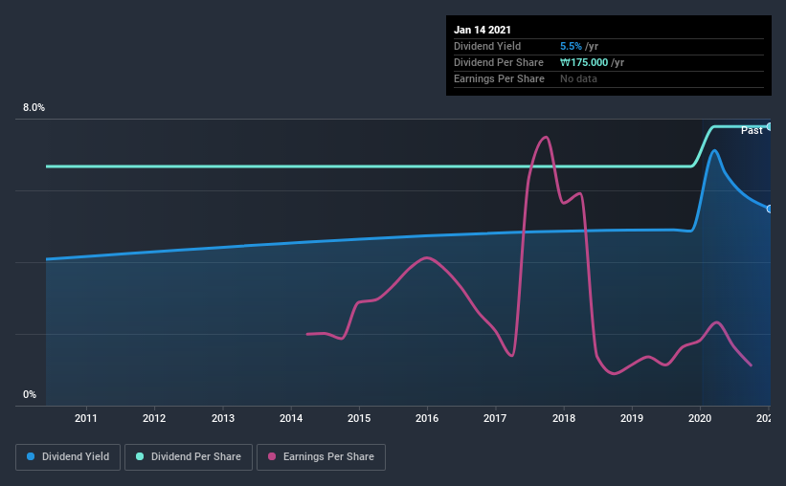Image resolution: width=786 pixels, height=486 pixels.
Task: Click the 8.0% y-axis label
Action: [34, 108]
